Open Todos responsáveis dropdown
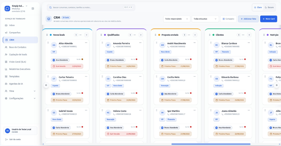 [x=176, y=19]
